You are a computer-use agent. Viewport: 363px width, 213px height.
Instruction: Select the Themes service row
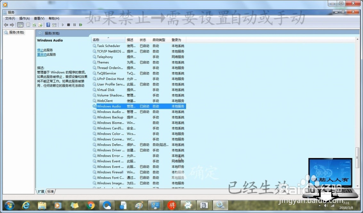(139, 62)
